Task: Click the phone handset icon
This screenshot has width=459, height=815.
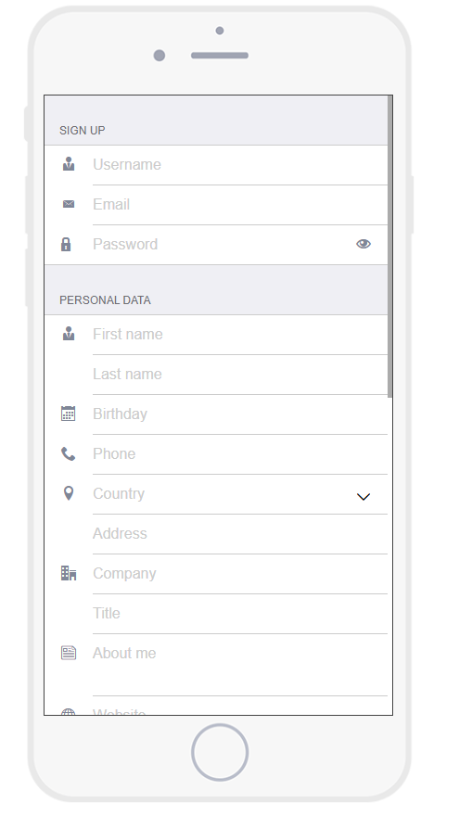Action: [68, 453]
